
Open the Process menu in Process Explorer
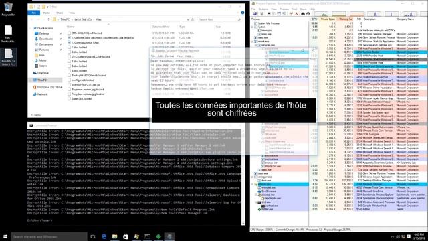pyautogui.click(x=284, y=9)
